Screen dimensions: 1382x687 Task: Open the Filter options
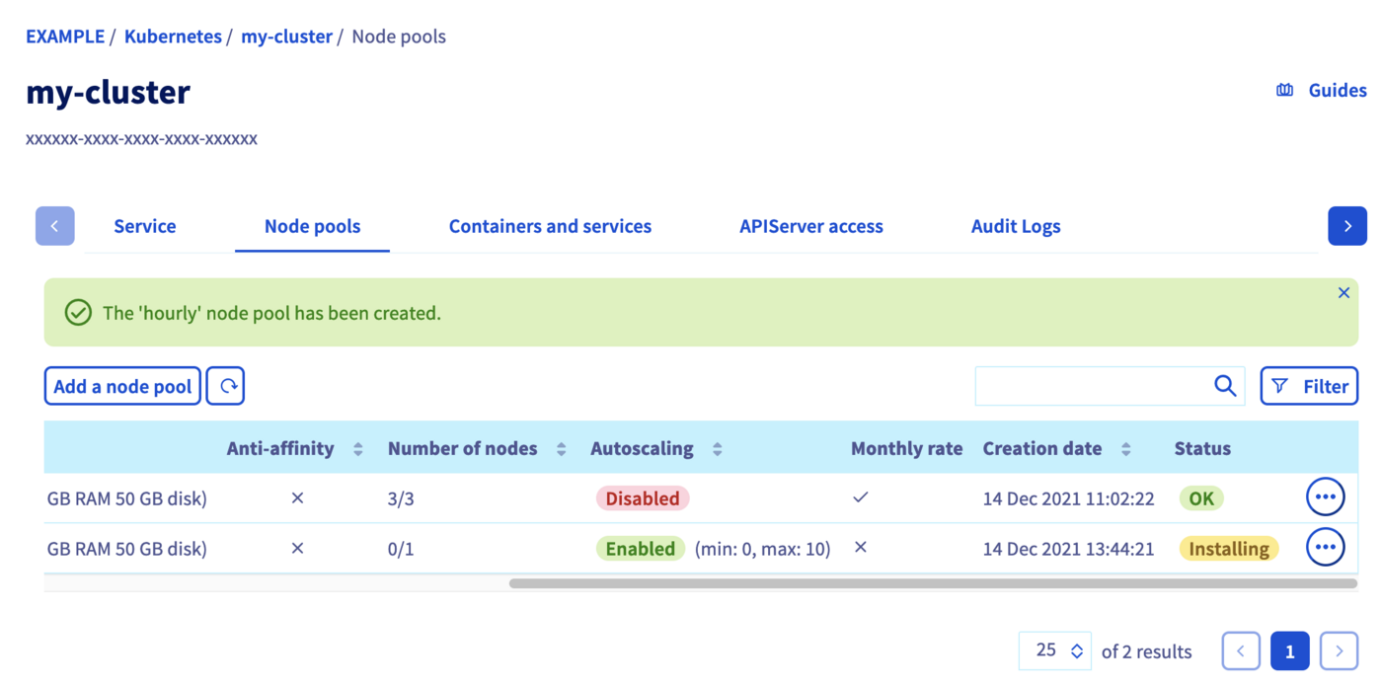(1309, 386)
